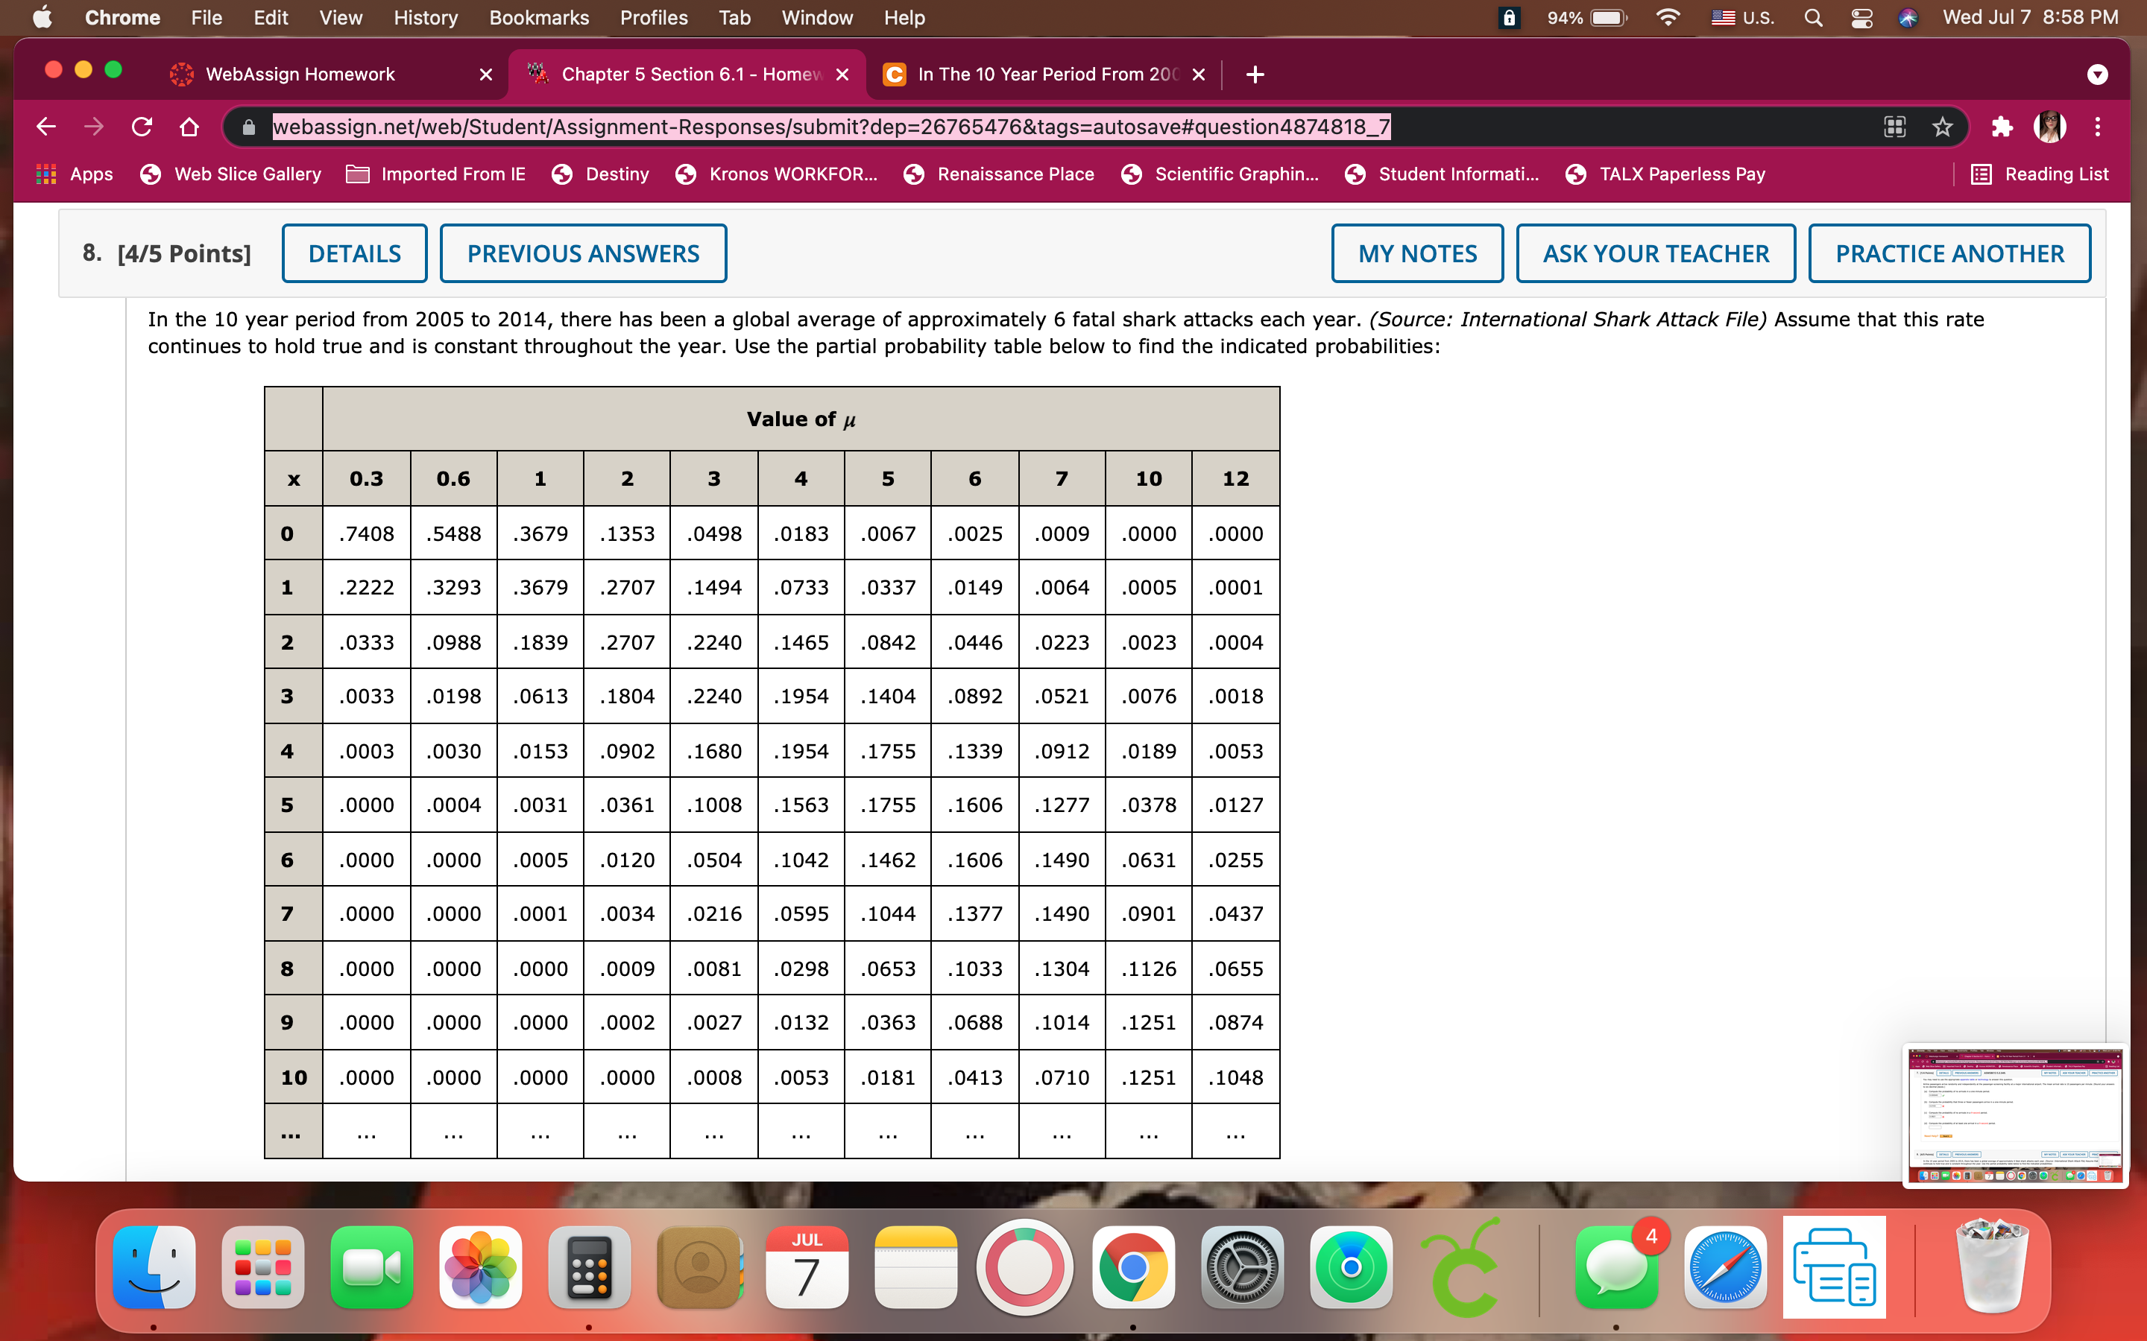The height and width of the screenshot is (1341, 2147).
Task: Open Chrome's three-dot settings menu
Action: pos(2099,126)
